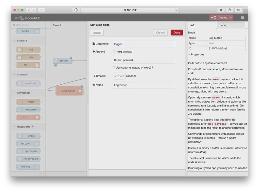Click the rpi keyboard node

tap(28, 159)
